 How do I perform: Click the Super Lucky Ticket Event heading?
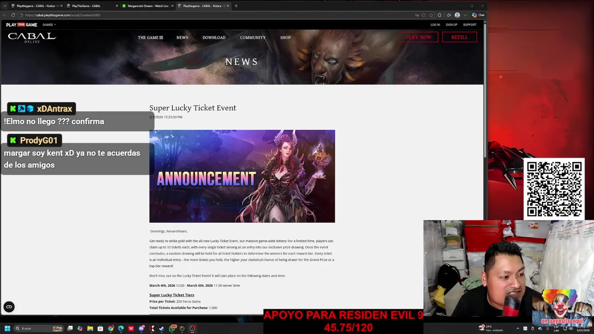(193, 108)
